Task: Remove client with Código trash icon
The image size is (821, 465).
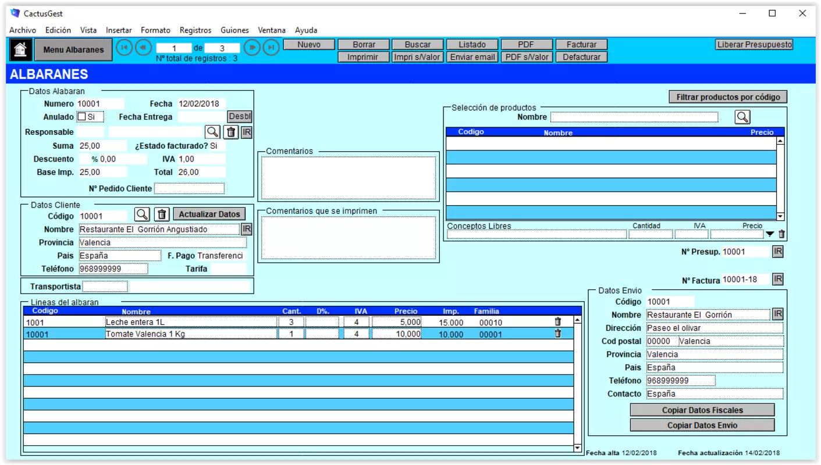Action: (x=162, y=214)
